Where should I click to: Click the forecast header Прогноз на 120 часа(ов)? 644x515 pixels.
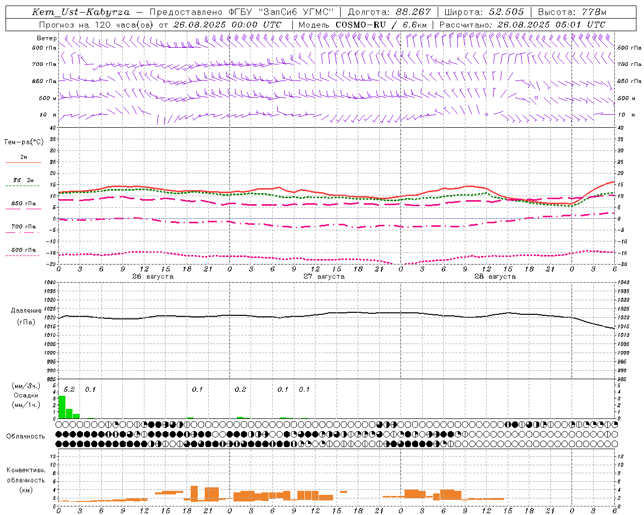(x=97, y=25)
